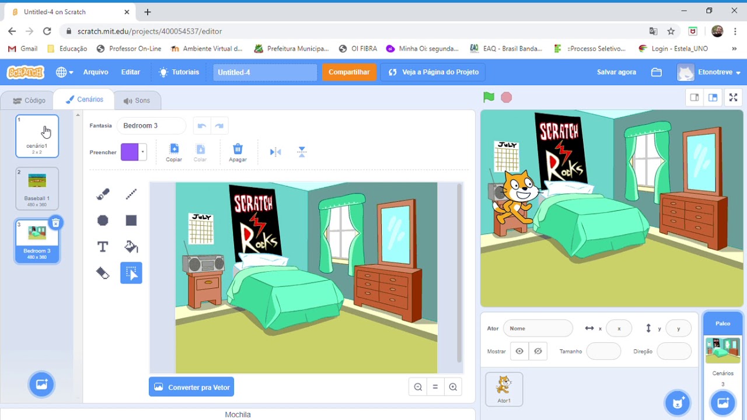
Task: Edit the Bedroom 3 costume name field
Action: tap(151, 125)
